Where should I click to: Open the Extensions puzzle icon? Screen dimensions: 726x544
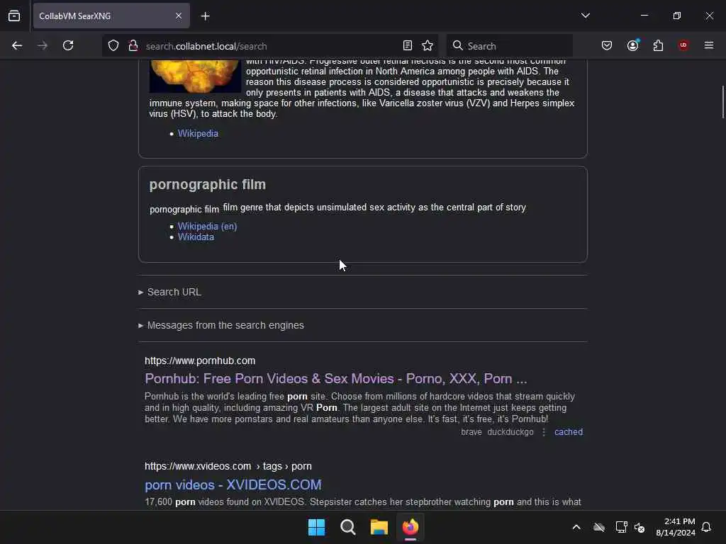click(658, 45)
